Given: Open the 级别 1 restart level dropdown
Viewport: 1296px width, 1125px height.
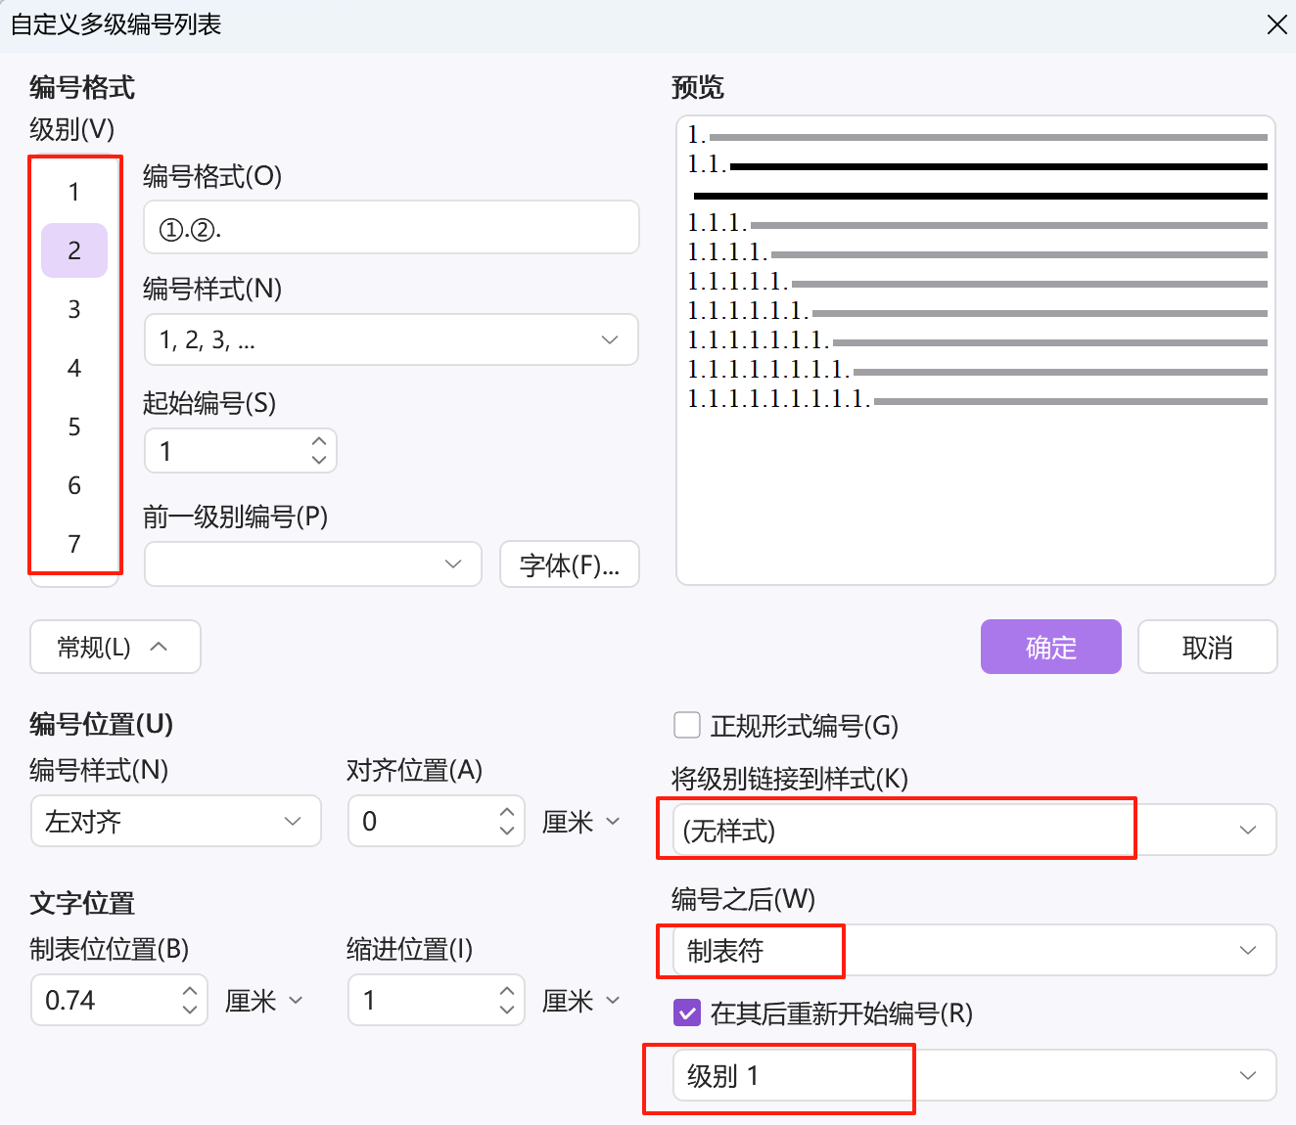Looking at the screenshot, I should tap(974, 1075).
